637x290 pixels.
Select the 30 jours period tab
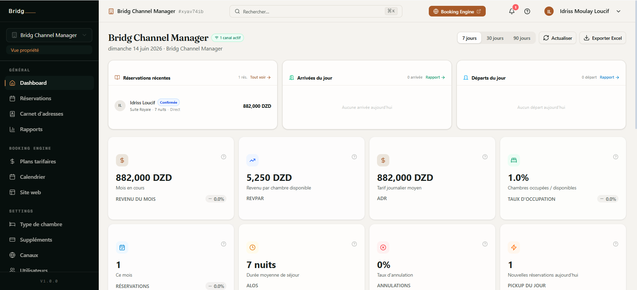495,38
